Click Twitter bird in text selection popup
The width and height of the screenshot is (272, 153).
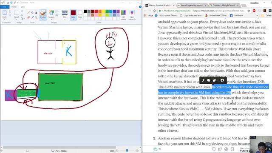point(214,80)
